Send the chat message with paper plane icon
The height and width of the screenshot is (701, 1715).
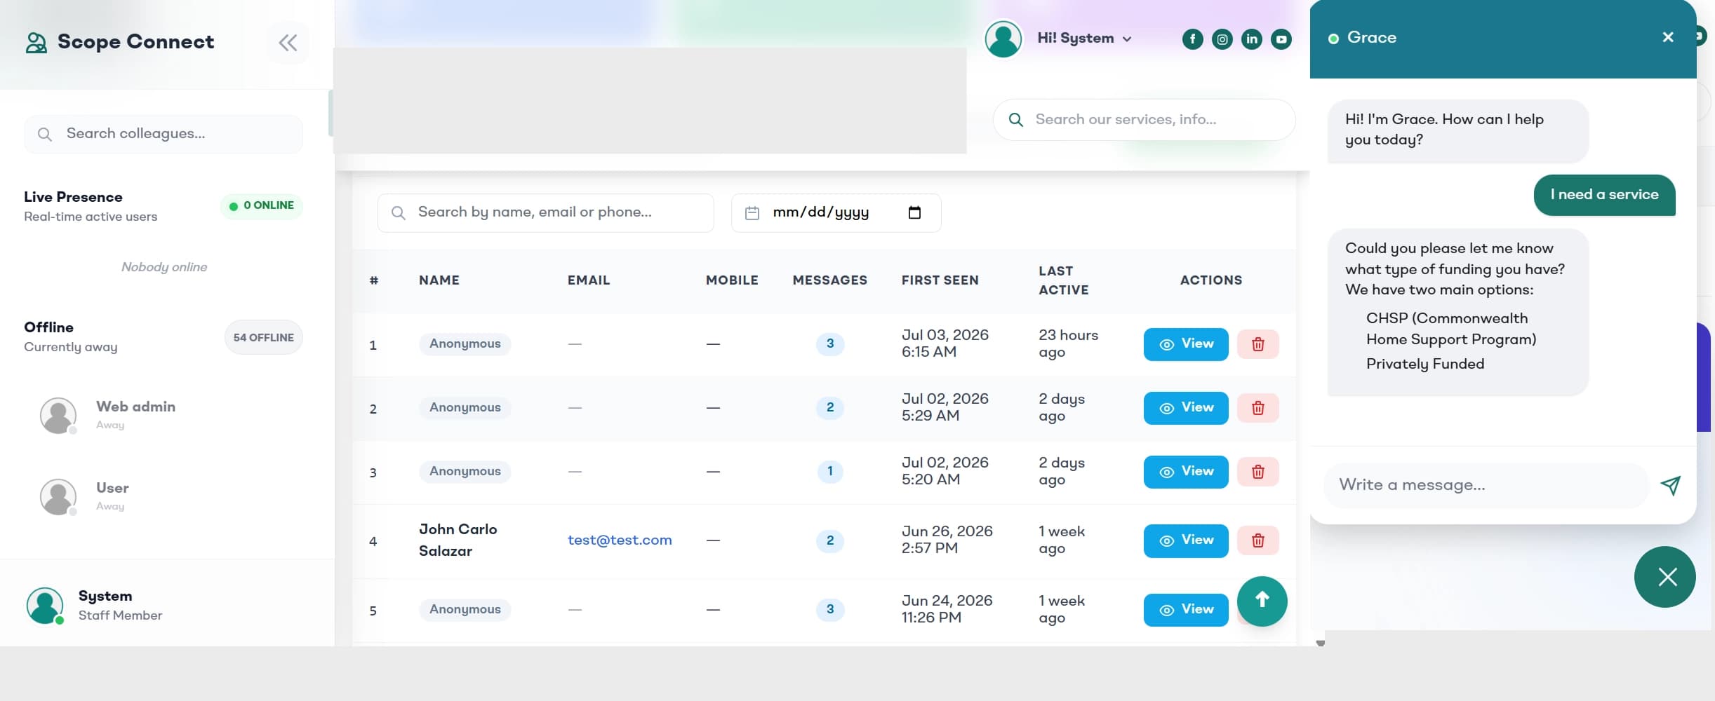(1670, 485)
